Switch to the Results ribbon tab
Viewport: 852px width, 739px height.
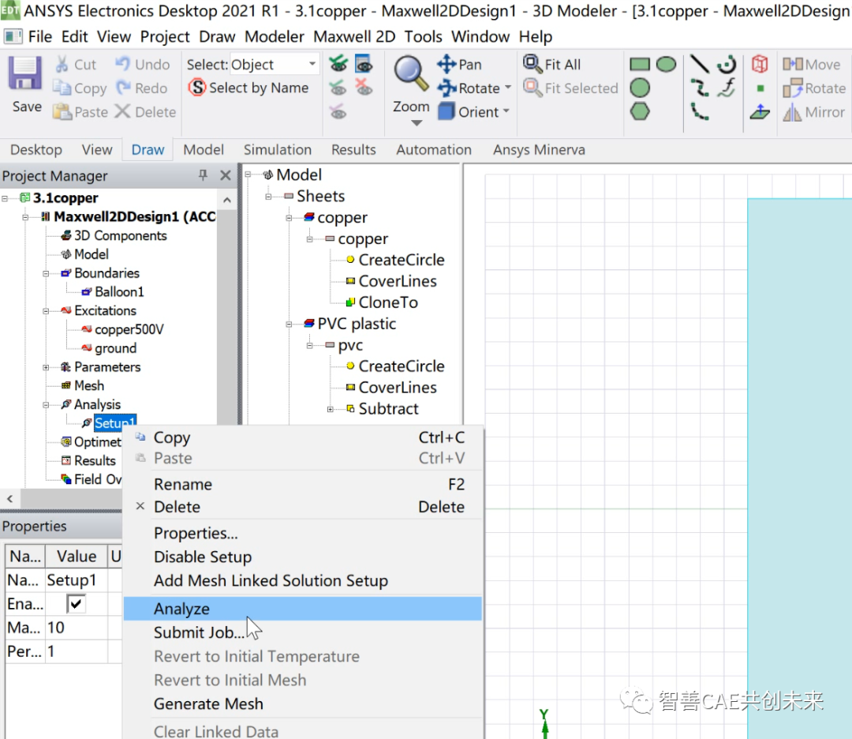coord(353,149)
